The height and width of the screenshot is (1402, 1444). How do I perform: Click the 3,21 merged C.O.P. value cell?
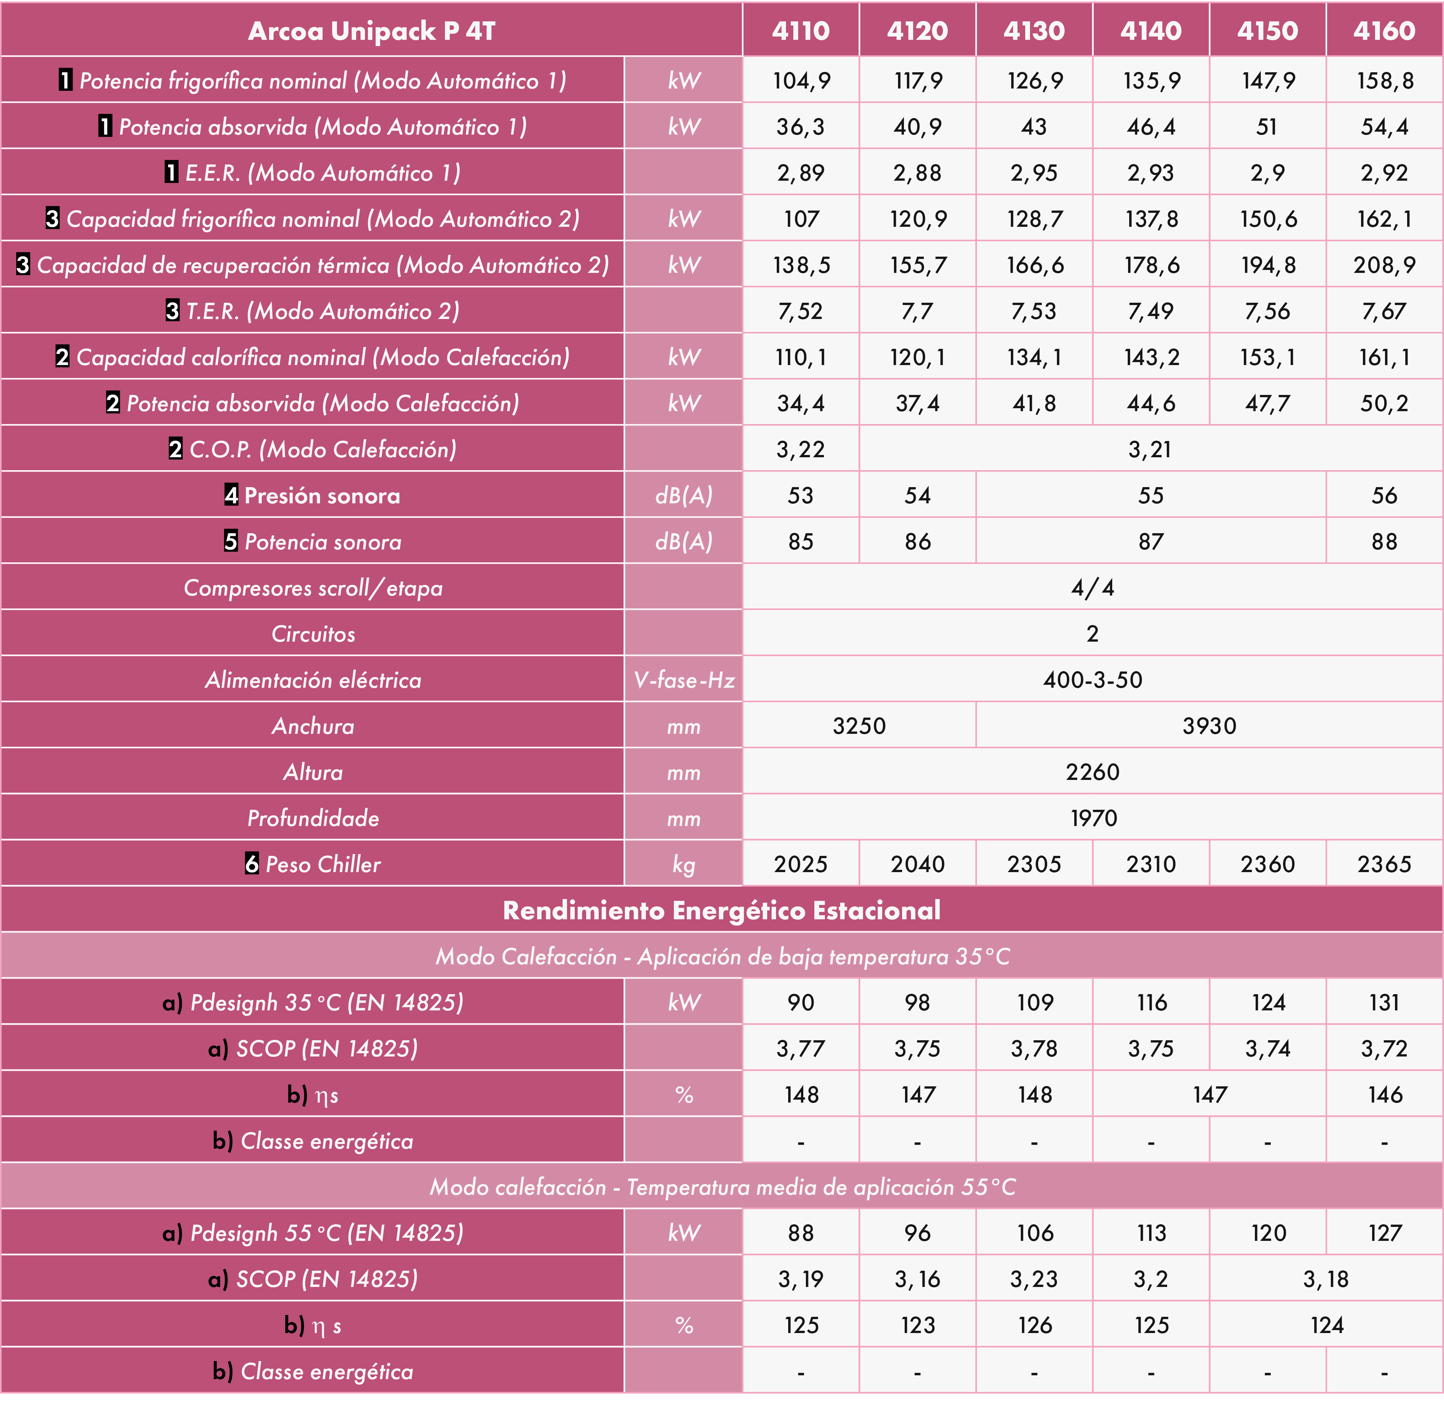1150,449
